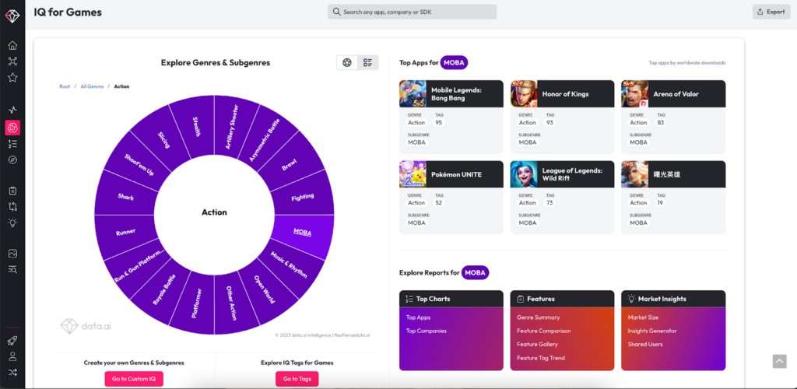Open the Top Apps report link

tap(418, 317)
